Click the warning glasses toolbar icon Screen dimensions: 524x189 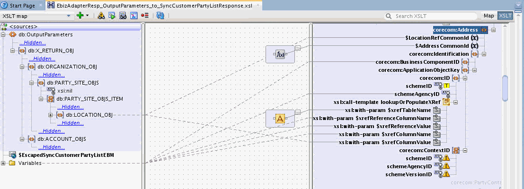click(x=101, y=15)
